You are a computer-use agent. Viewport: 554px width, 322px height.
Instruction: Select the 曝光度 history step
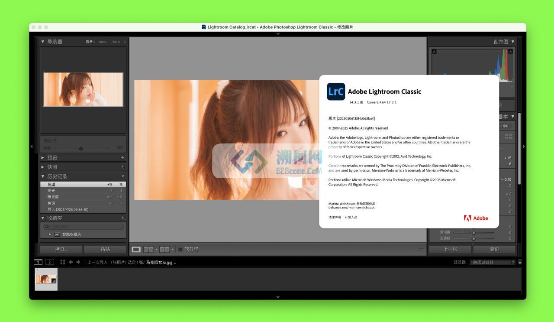pos(83,197)
